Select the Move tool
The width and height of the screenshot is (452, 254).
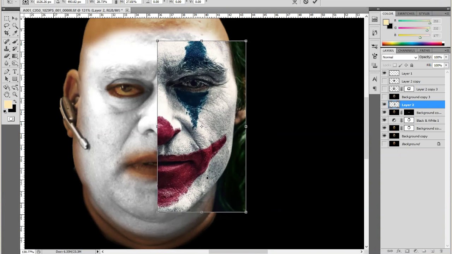(15, 18)
